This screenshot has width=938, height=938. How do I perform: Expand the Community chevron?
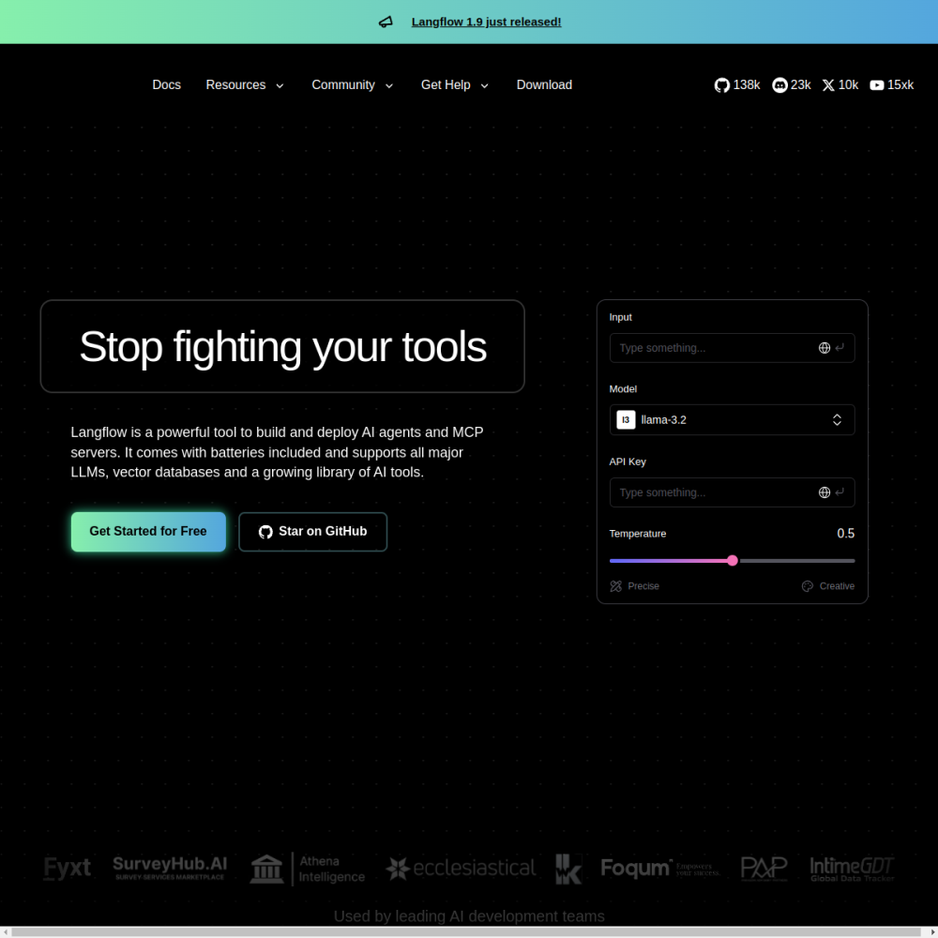[389, 85]
